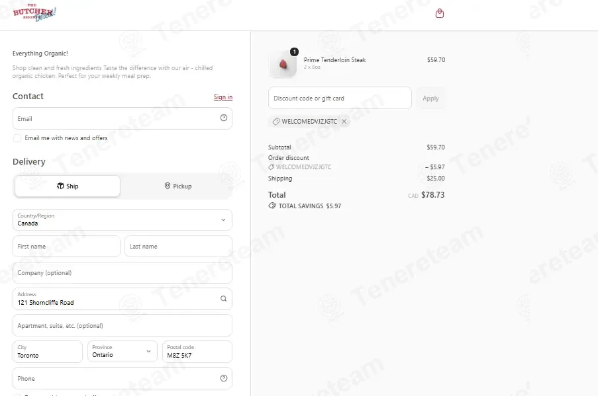Click into the Postal code field

click(x=197, y=352)
